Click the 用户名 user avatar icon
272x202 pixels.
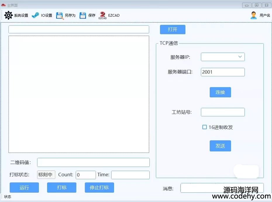(254, 15)
